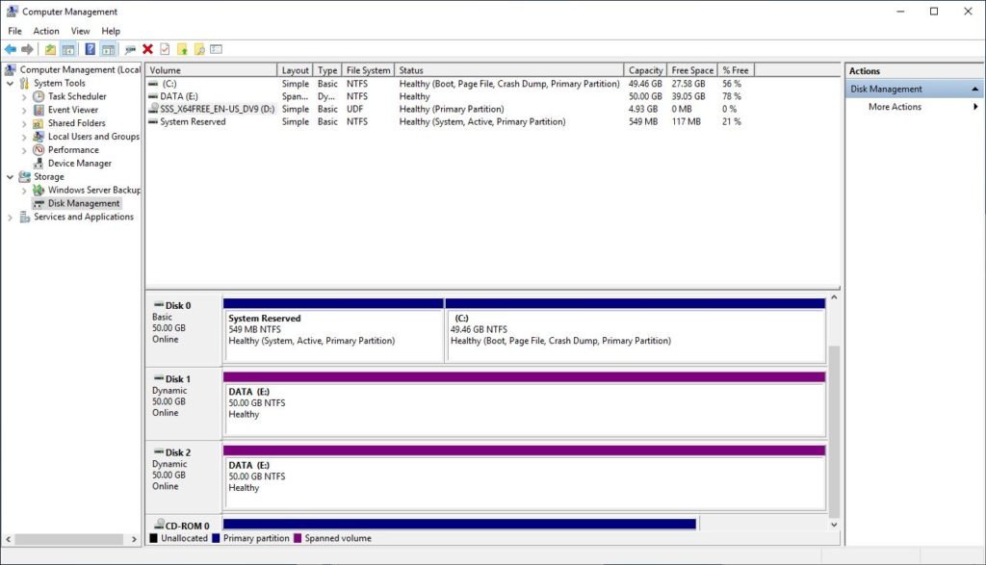Click the settings list toolbar icon
Screen dimensions: 986x565
pos(217,49)
